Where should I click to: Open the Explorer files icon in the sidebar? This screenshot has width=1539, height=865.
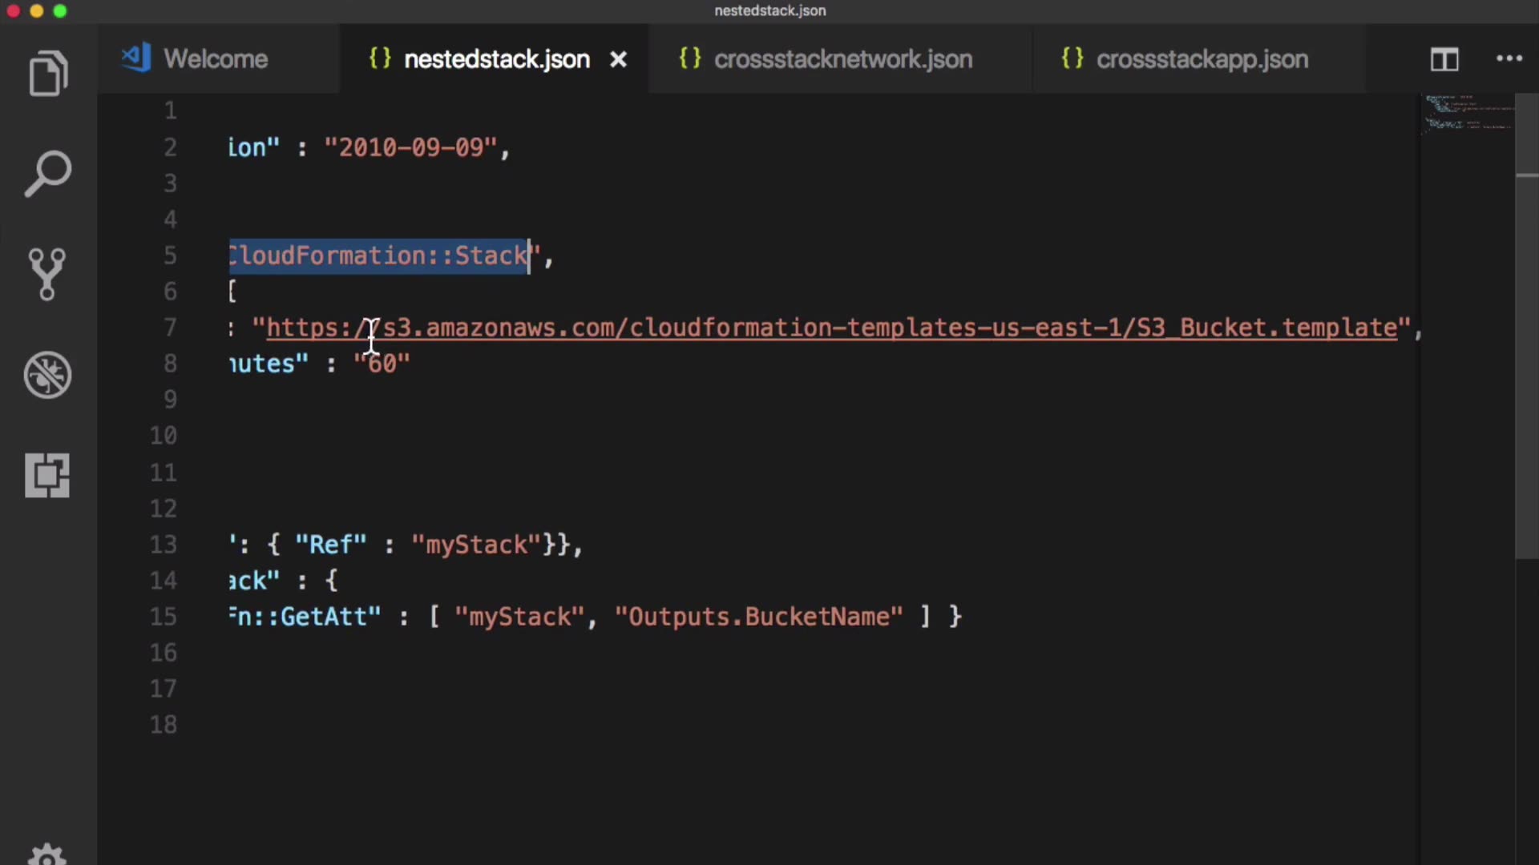tap(48, 74)
